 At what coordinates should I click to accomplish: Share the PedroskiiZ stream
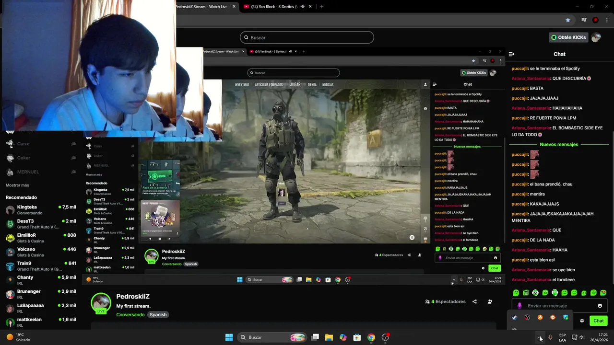(474, 301)
